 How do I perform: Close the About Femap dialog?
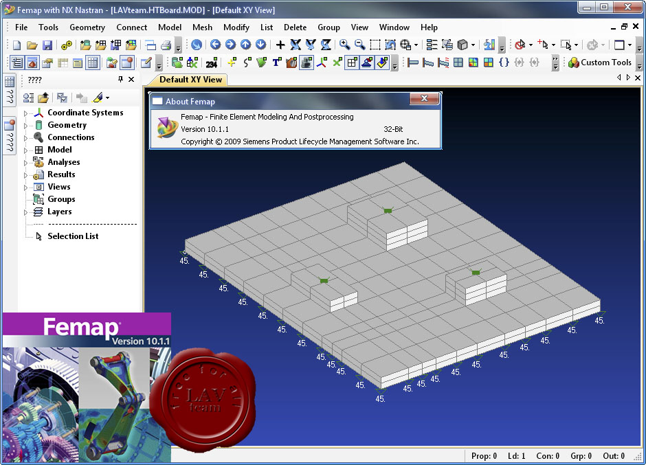424,98
